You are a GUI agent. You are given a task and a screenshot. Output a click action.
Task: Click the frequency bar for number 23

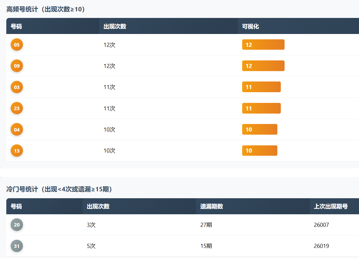[x=261, y=108]
